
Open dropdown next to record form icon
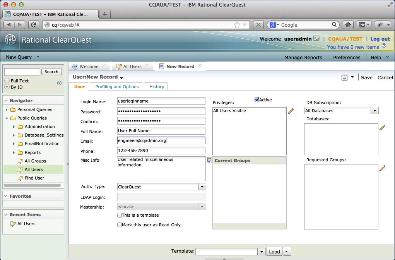tap(352, 77)
